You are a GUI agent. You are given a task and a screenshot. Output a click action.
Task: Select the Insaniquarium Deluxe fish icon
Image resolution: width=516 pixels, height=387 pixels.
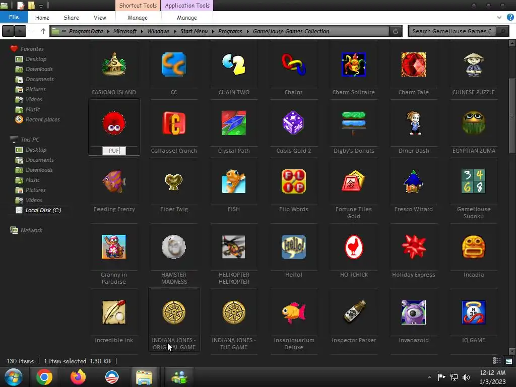pyautogui.click(x=294, y=312)
